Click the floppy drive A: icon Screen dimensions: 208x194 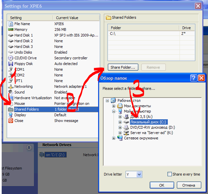point(126,117)
